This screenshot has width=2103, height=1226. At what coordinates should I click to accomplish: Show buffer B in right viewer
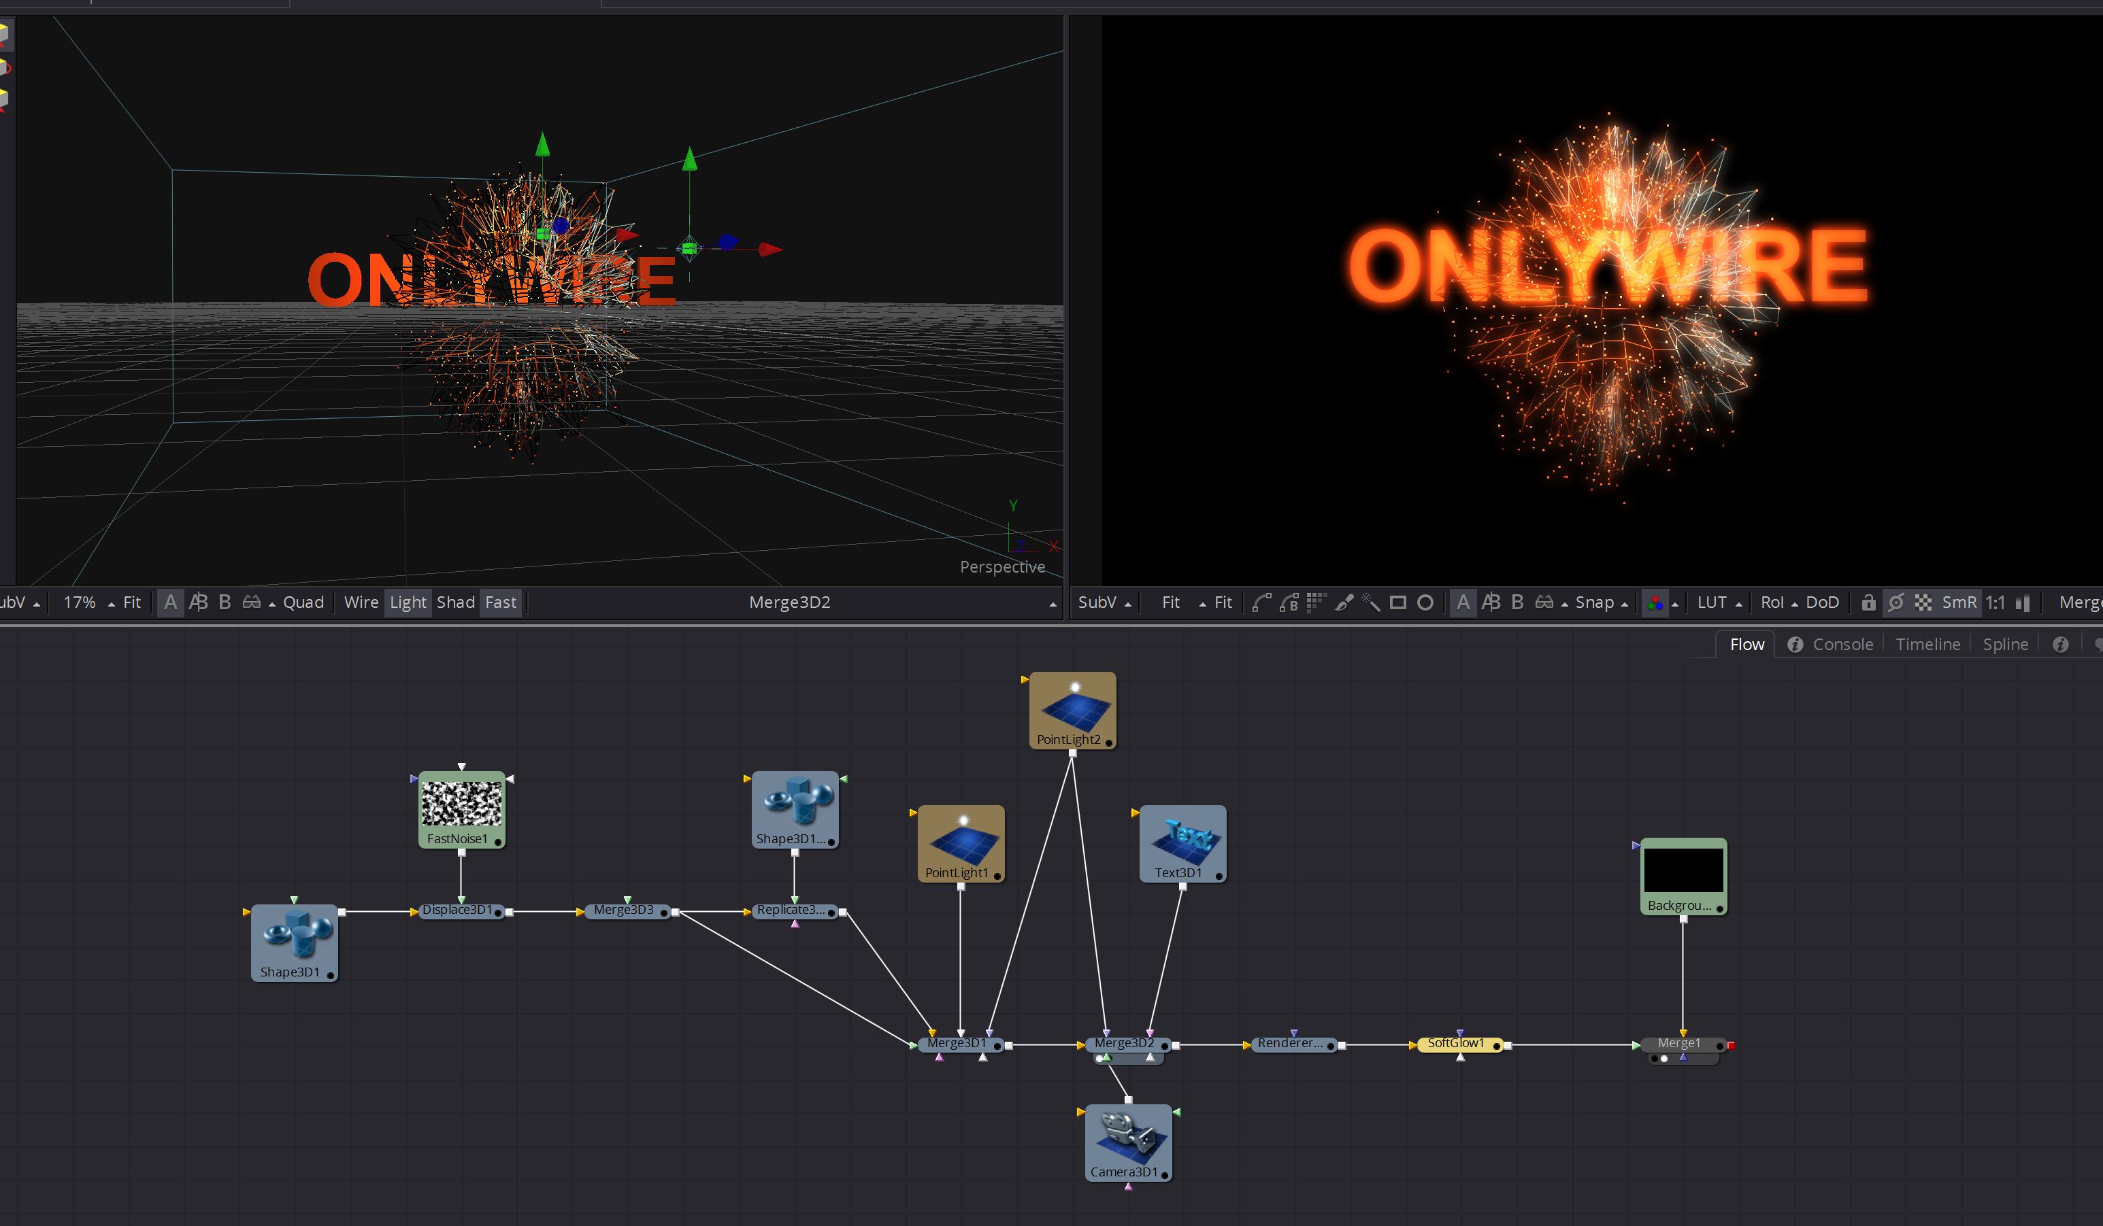(x=1517, y=602)
